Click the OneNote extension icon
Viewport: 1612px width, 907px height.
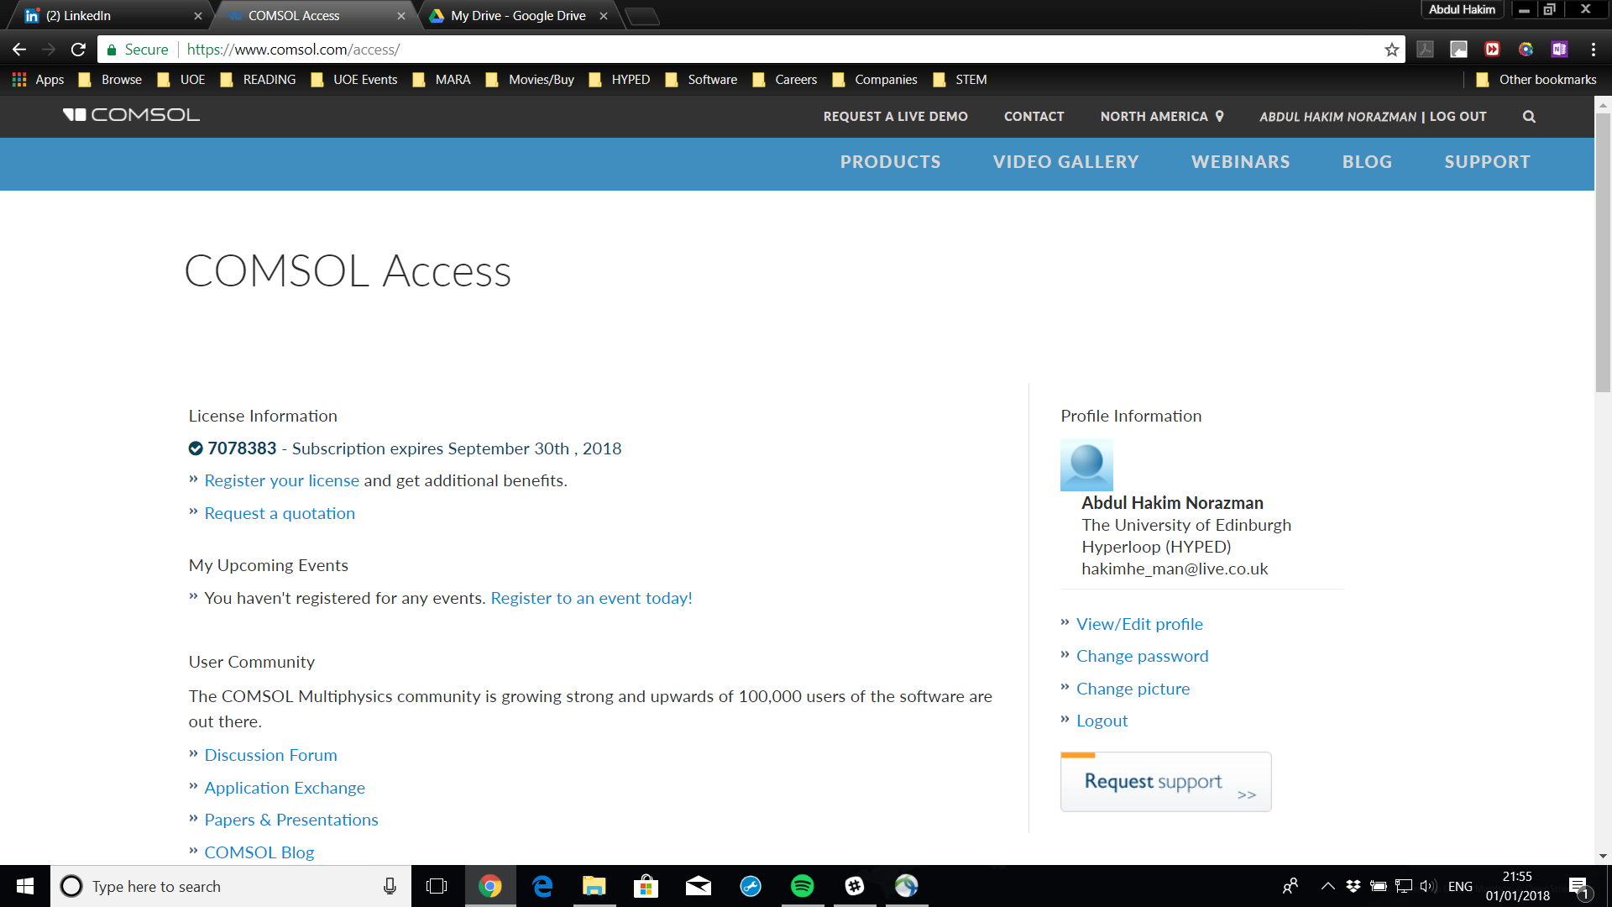coord(1559,50)
